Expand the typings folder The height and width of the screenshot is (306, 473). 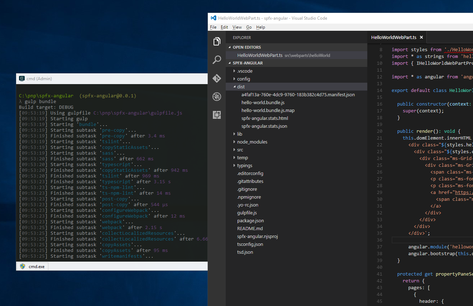point(296,165)
